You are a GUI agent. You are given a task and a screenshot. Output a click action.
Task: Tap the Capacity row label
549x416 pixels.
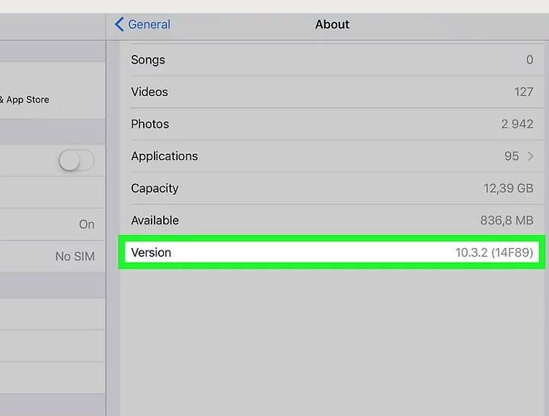(x=155, y=188)
